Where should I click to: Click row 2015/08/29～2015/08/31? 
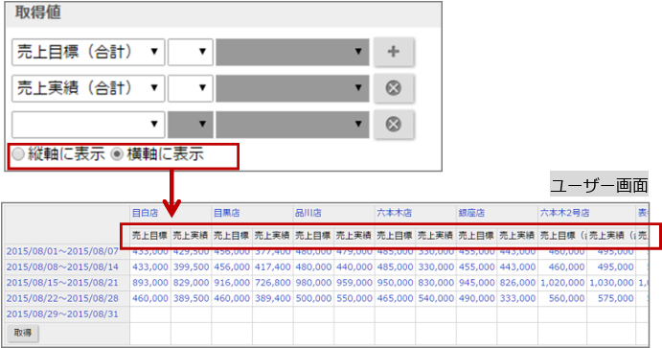(62, 313)
